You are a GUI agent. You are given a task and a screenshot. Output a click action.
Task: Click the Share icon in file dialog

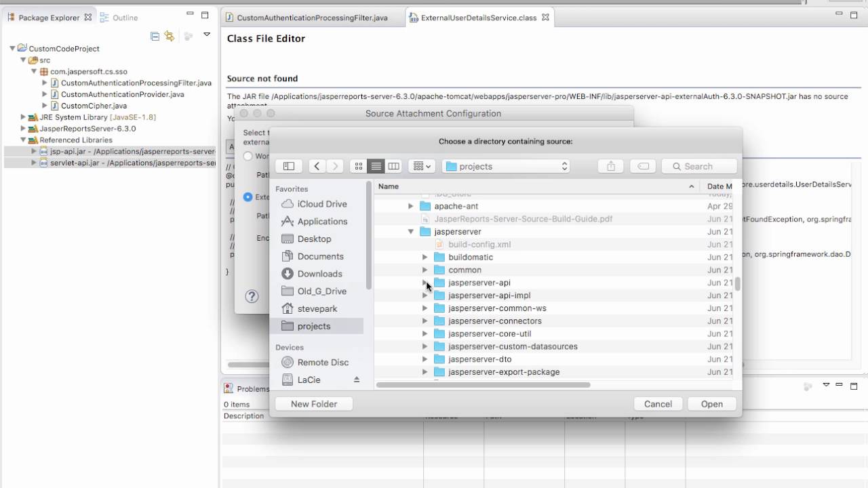tap(611, 166)
